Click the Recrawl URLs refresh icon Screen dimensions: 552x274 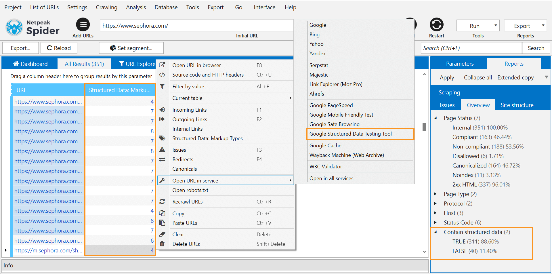(162, 201)
